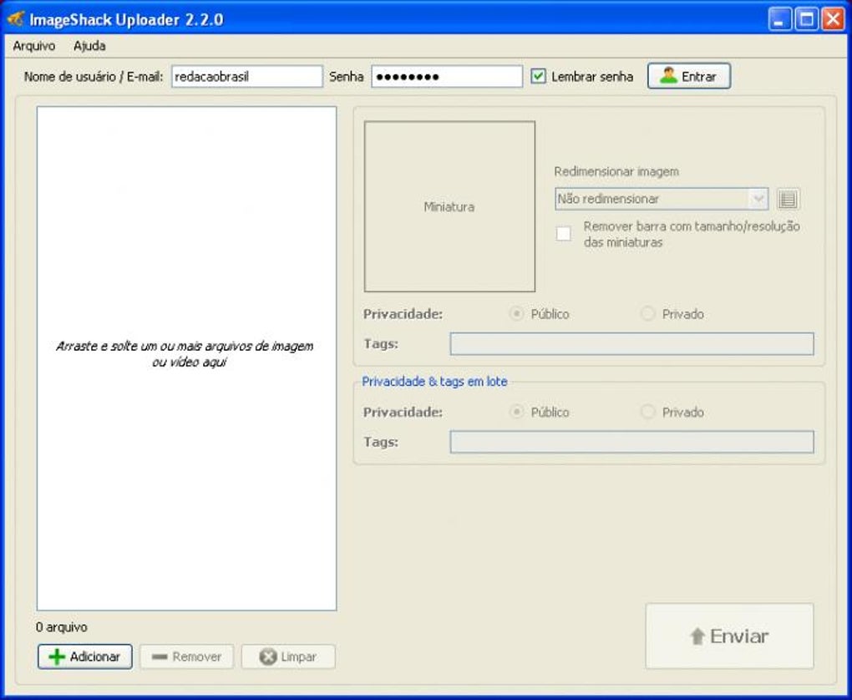
Task: Click the Remover button
Action: tap(186, 657)
